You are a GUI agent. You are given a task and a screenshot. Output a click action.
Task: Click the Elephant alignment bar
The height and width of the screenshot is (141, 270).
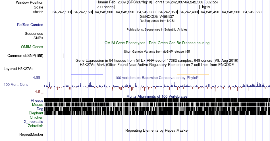tap(157, 113)
